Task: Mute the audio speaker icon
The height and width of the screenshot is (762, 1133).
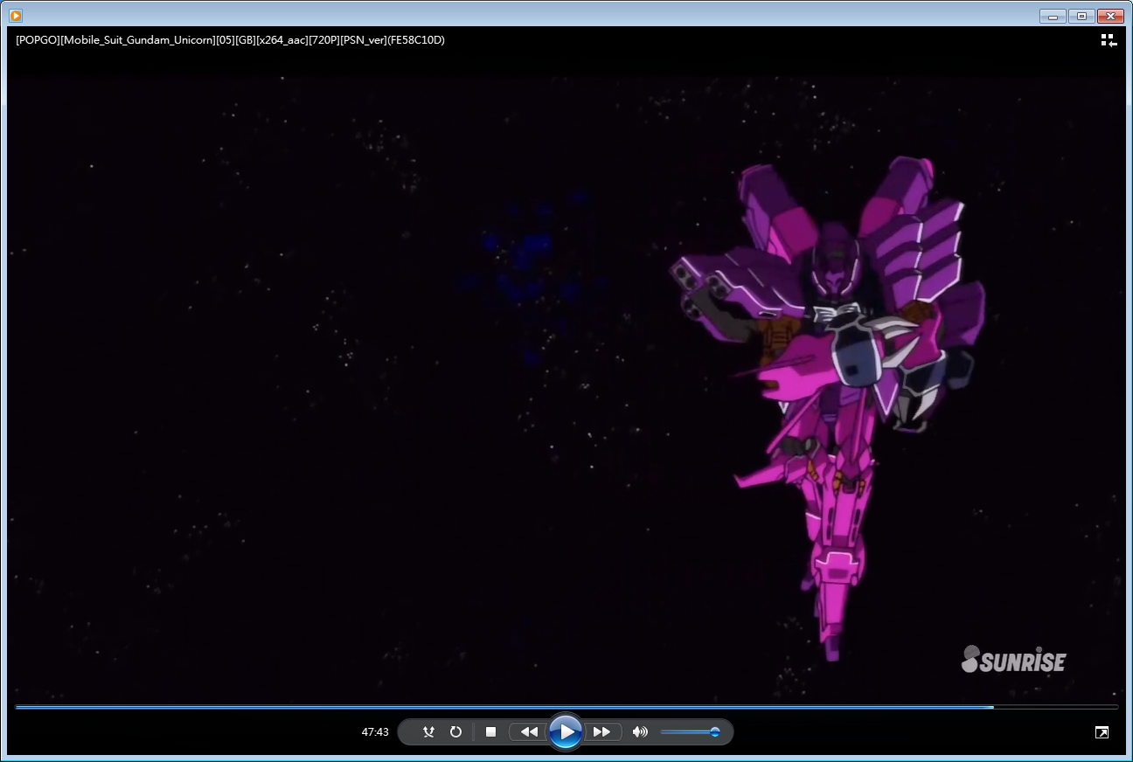Action: (640, 732)
